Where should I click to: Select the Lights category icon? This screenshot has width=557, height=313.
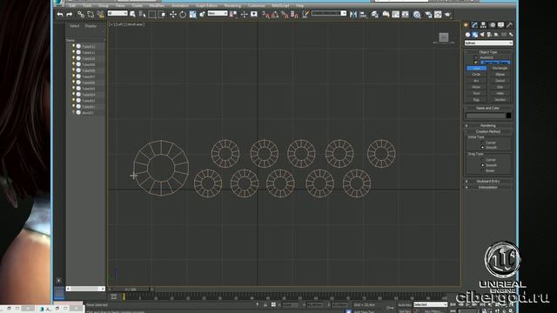pyautogui.click(x=482, y=35)
